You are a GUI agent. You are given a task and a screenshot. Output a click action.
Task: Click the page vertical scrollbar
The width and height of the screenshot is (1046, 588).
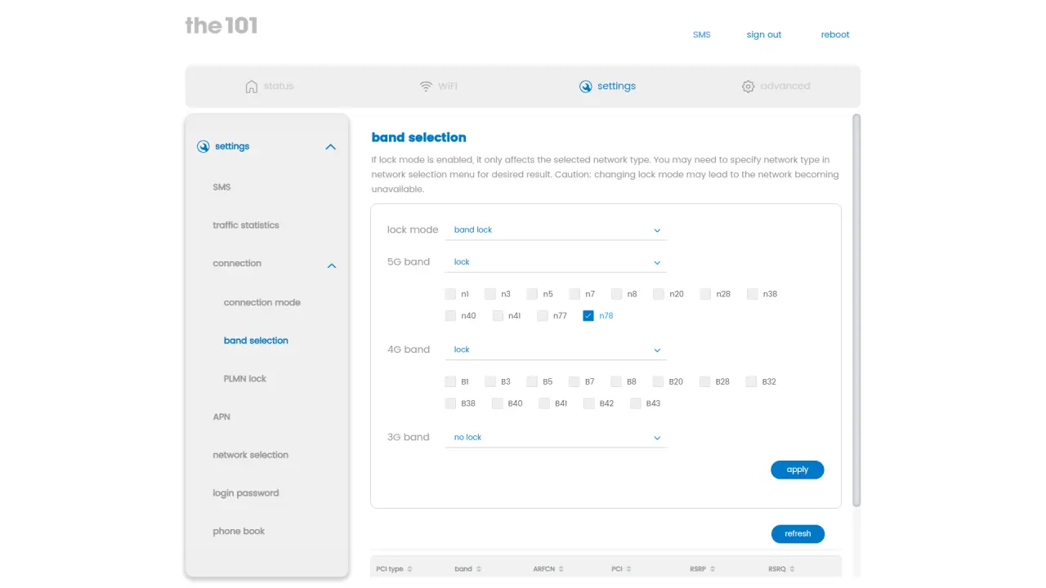pyautogui.click(x=856, y=310)
